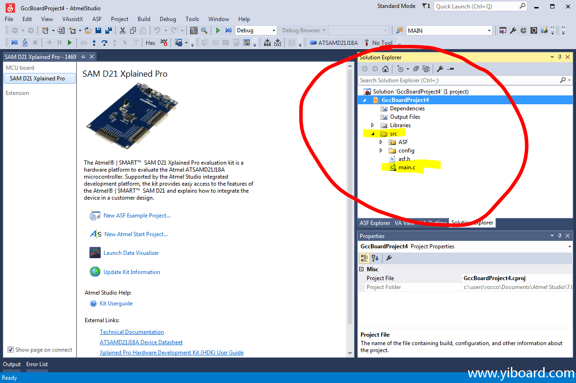Click Show All Files icon in Solution Explorer
This screenshot has height=383, width=576.
pos(426,69)
